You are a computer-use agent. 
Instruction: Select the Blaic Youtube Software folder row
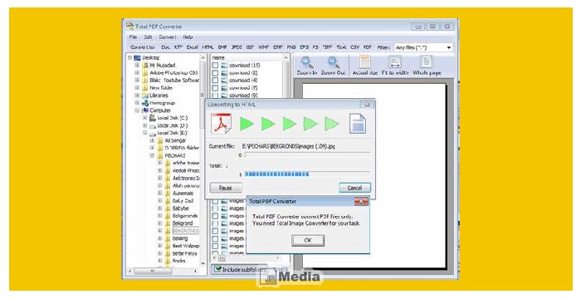[170, 80]
